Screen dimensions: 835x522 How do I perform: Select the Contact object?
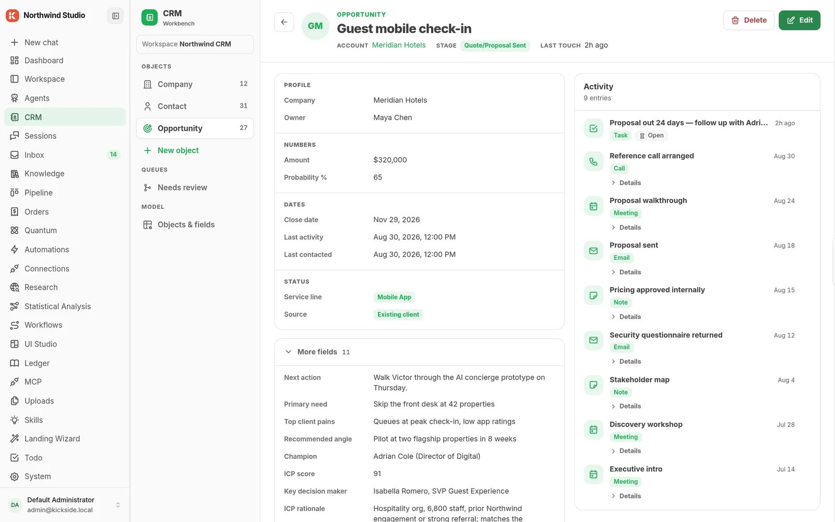[x=195, y=106]
